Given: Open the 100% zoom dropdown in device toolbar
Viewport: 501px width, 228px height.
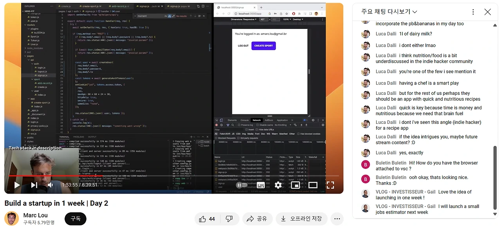Looking at the screenshot, I should [x=287, y=20].
